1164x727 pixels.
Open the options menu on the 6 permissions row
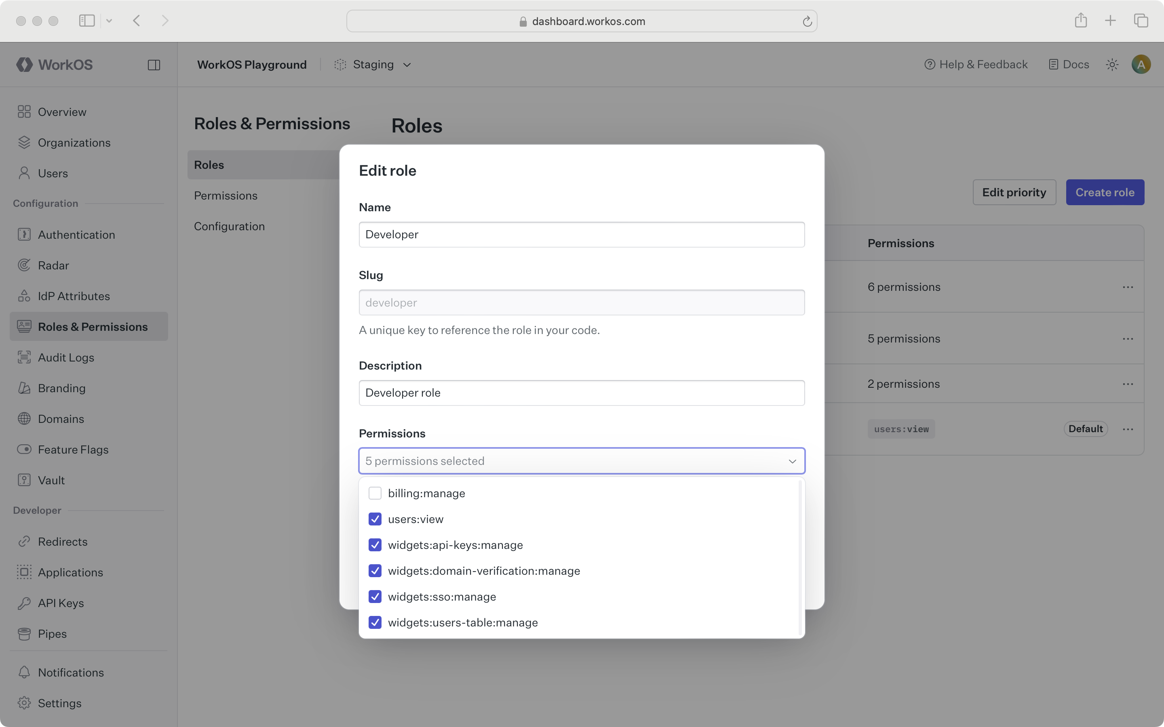coord(1128,287)
